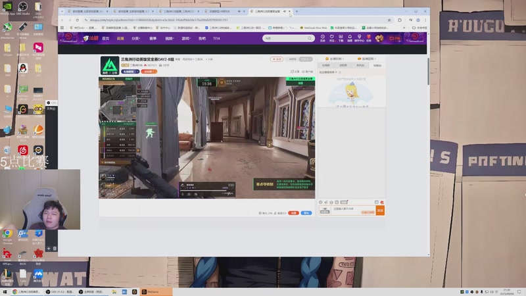
Task: Open the Chrome extensions puzzle icon
Action: [400, 20]
